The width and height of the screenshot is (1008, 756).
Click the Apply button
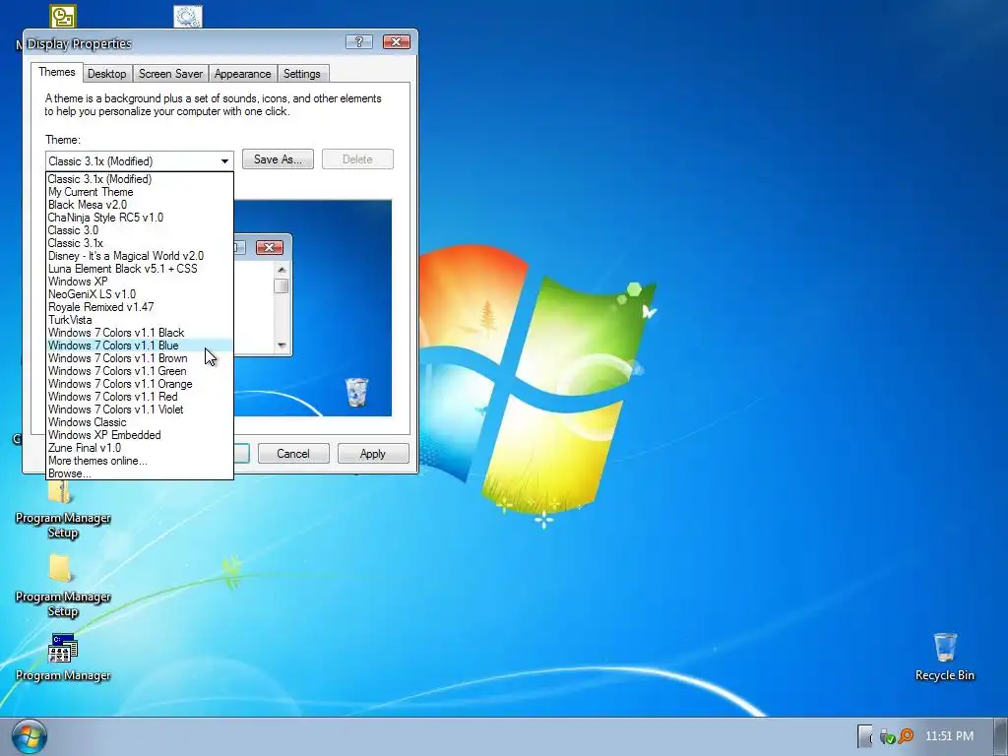pyautogui.click(x=373, y=453)
